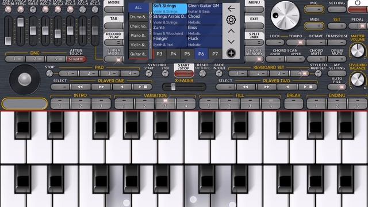
Task: Click Variation 3 button
Action: coord(165,103)
